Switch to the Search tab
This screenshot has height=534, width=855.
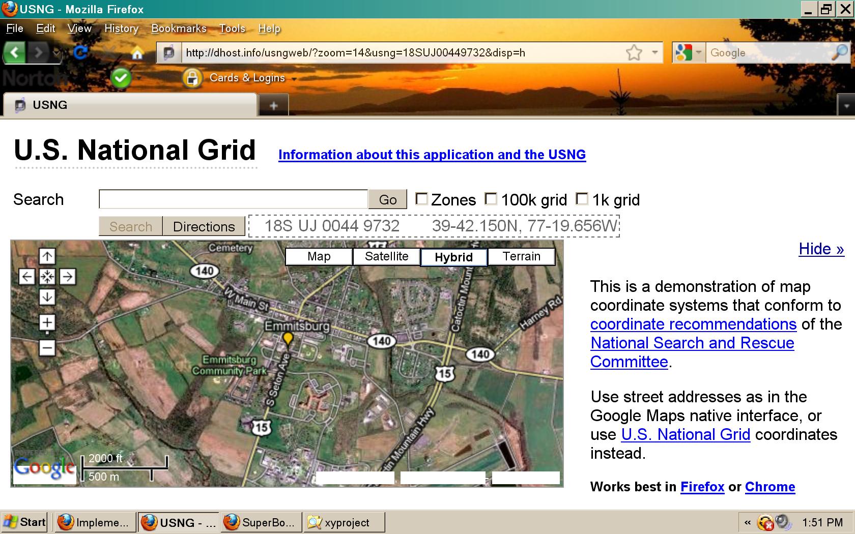tap(131, 226)
